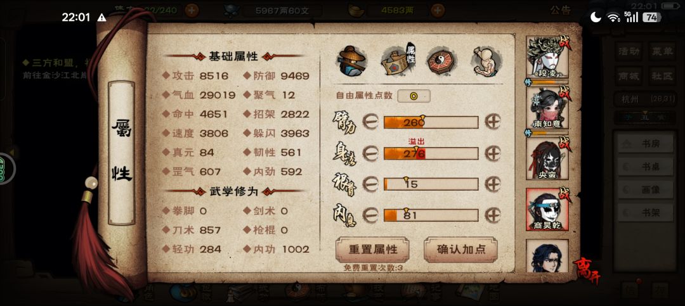Select character portrait 南知意

point(547,107)
